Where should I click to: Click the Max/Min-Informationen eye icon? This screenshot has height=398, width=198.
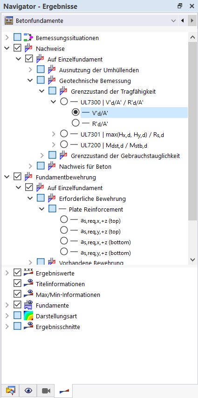click(x=28, y=295)
